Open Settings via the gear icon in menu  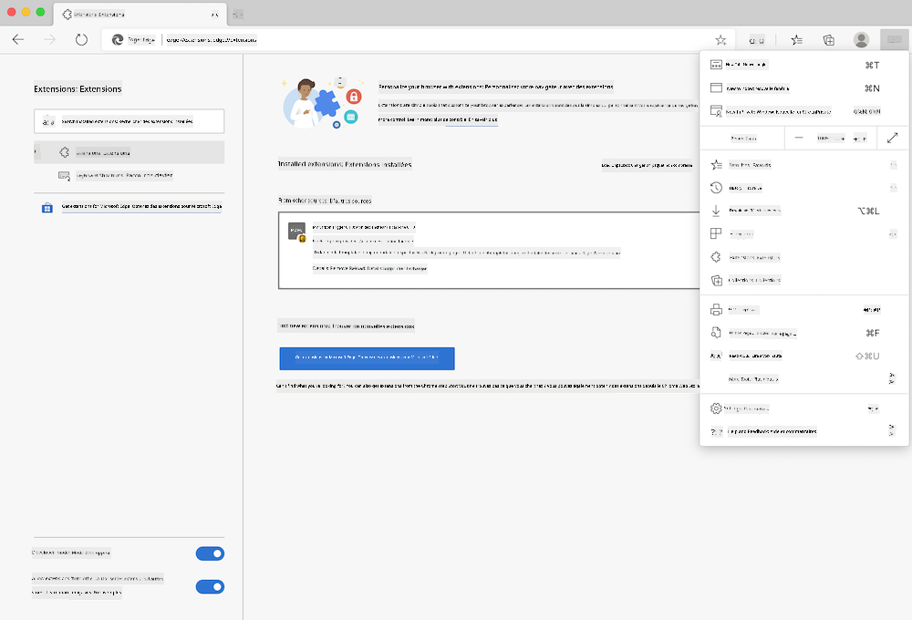tap(715, 408)
